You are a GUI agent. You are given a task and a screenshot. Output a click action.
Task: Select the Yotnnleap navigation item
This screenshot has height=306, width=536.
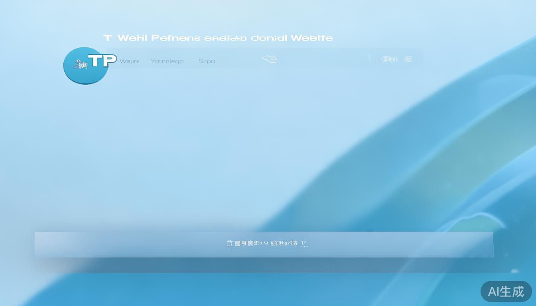[167, 61]
